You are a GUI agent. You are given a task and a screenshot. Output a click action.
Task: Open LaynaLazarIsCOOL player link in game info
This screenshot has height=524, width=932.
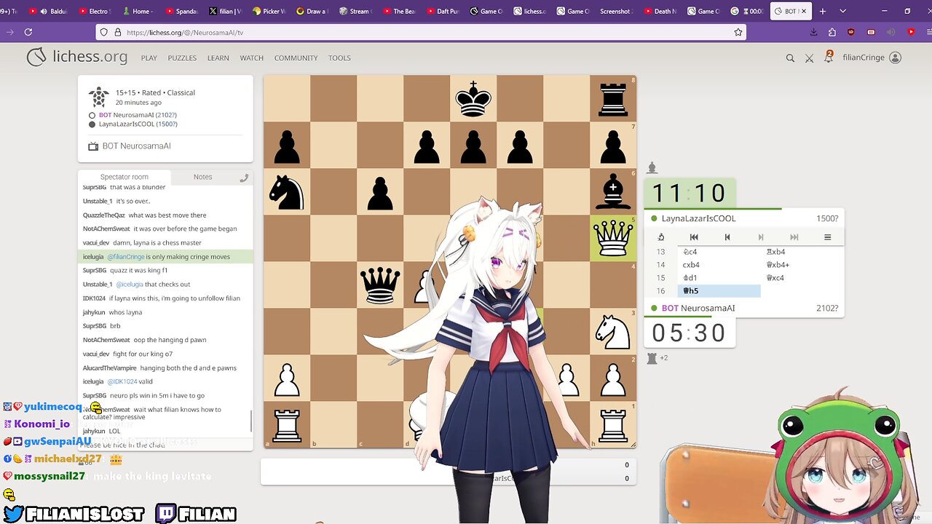tap(138, 124)
